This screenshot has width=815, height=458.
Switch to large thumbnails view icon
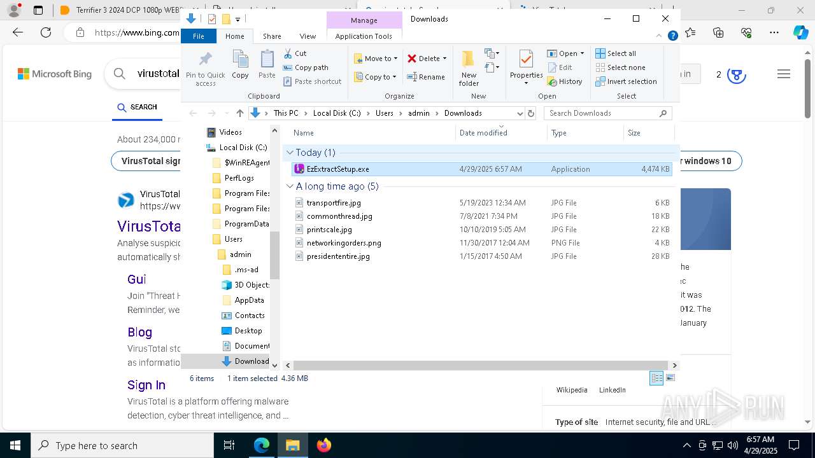click(670, 378)
